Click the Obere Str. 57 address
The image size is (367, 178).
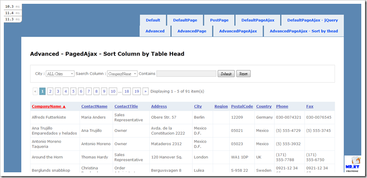point(163,117)
